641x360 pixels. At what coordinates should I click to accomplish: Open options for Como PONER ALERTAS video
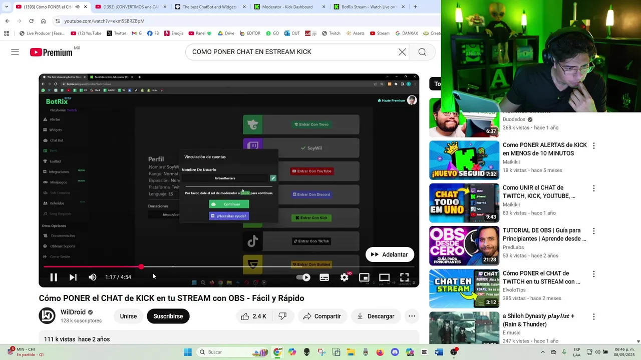coord(594,145)
